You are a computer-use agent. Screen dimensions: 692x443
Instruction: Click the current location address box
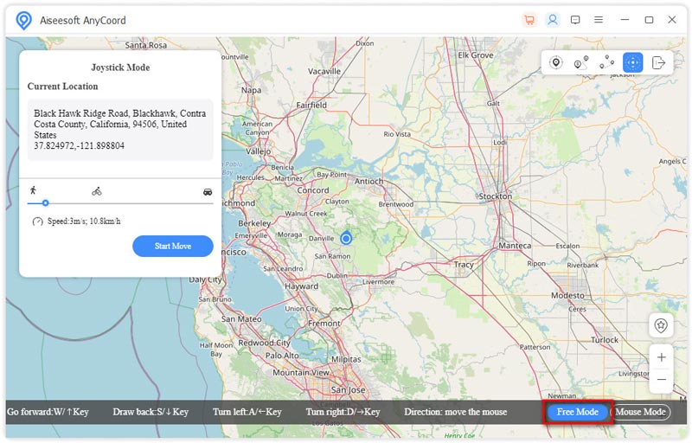click(x=120, y=130)
